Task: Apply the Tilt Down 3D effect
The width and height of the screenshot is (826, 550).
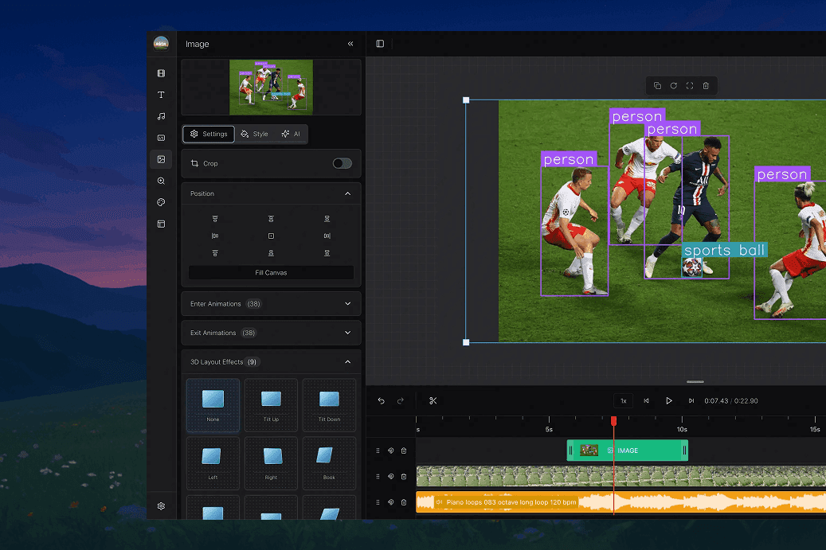Action: (x=329, y=405)
